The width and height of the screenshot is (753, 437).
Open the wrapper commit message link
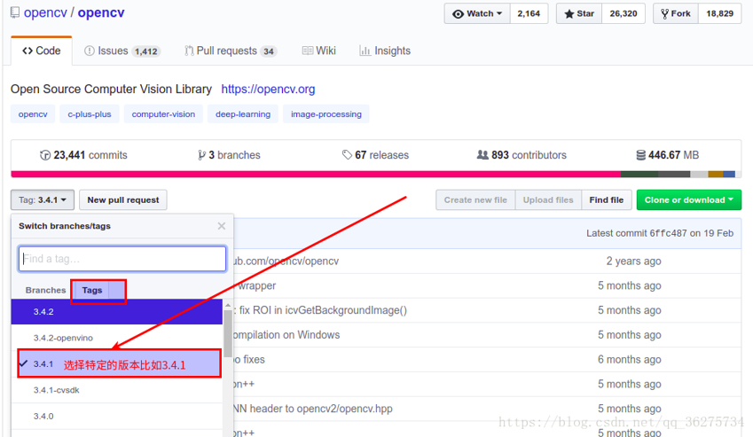coord(257,286)
